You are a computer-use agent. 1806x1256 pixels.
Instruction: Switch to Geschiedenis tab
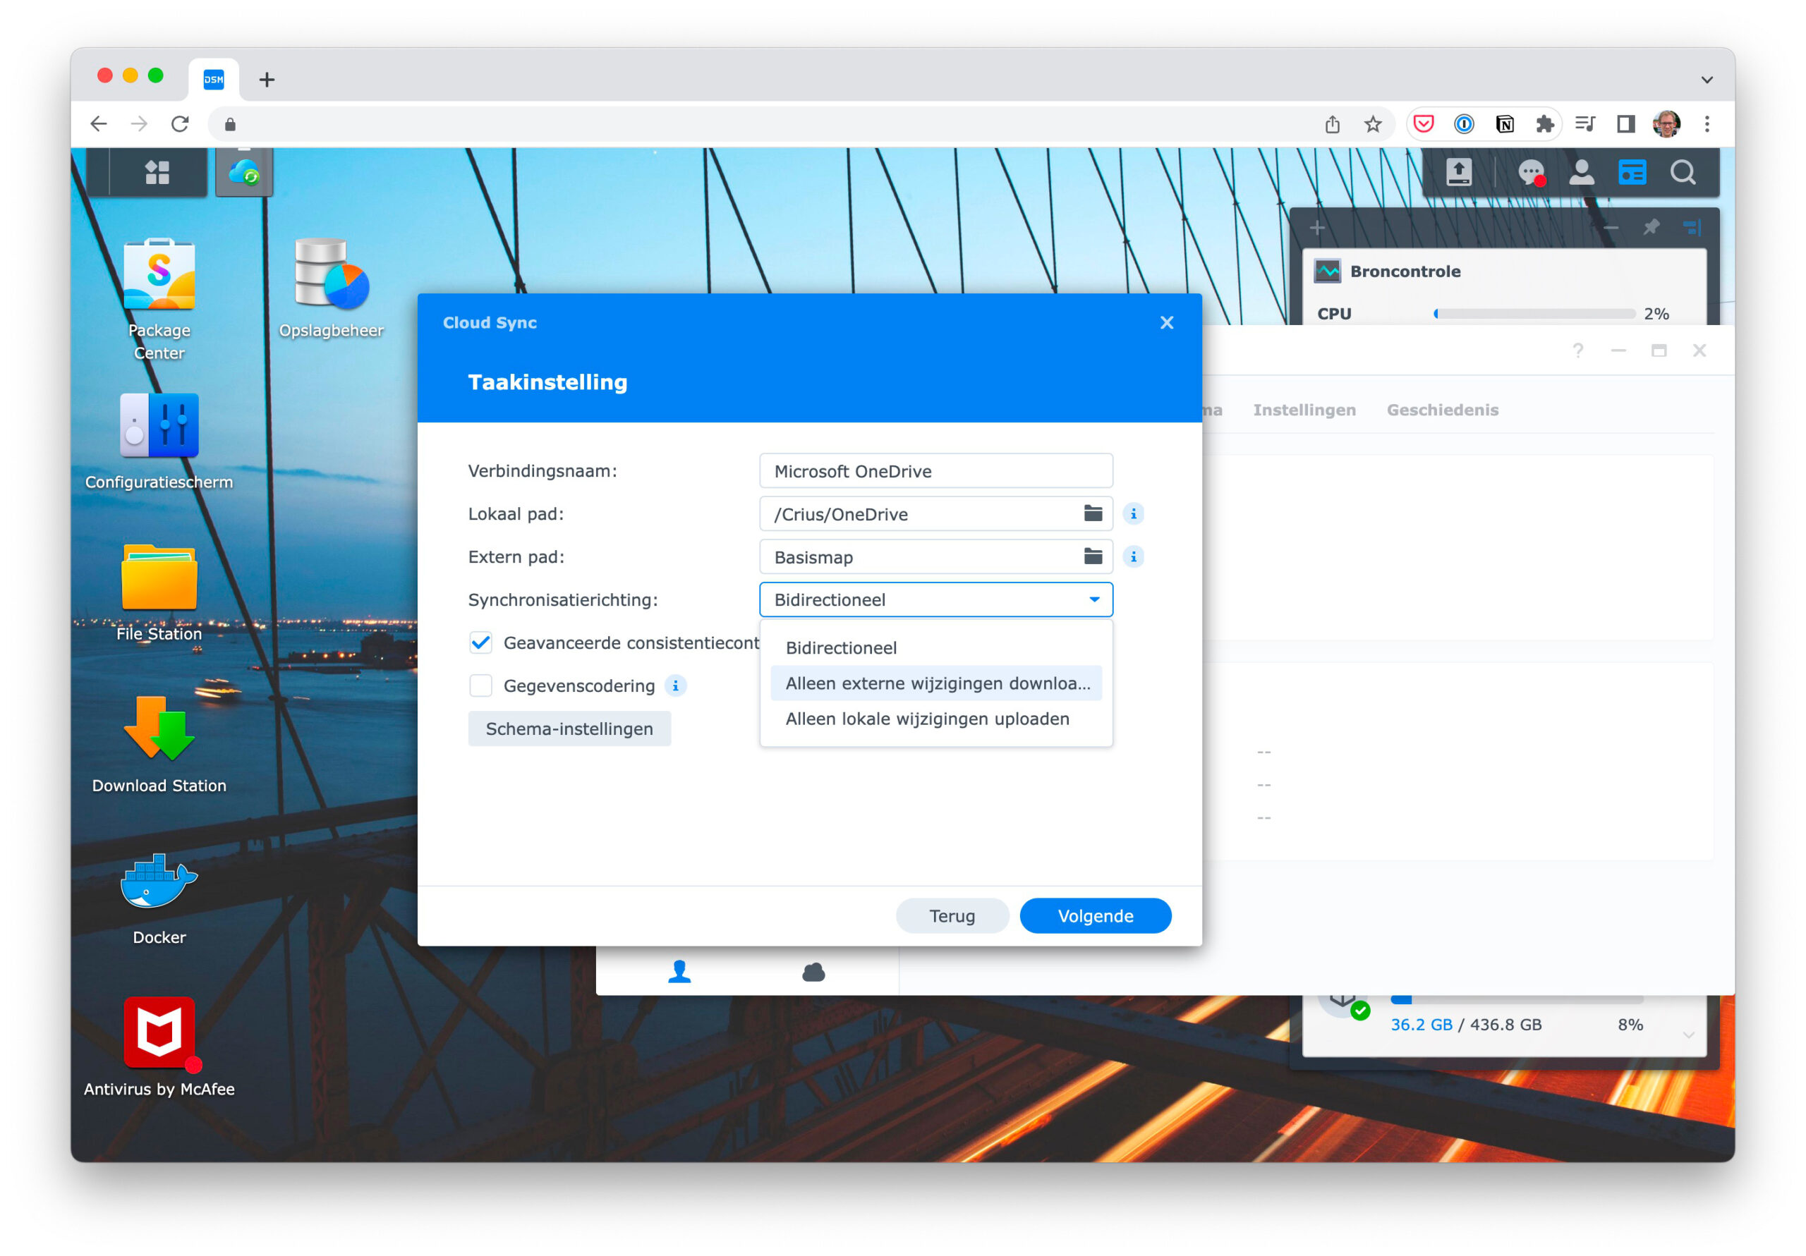(x=1442, y=410)
